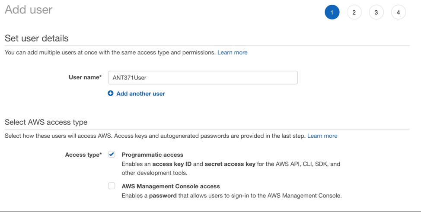
Task: Click the Select AWS access type heading
Action: (x=46, y=122)
